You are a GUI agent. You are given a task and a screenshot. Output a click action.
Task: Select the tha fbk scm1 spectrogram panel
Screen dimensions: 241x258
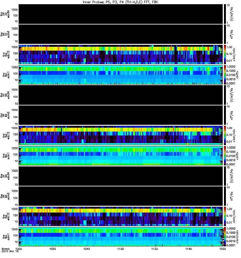(x=121, y=75)
